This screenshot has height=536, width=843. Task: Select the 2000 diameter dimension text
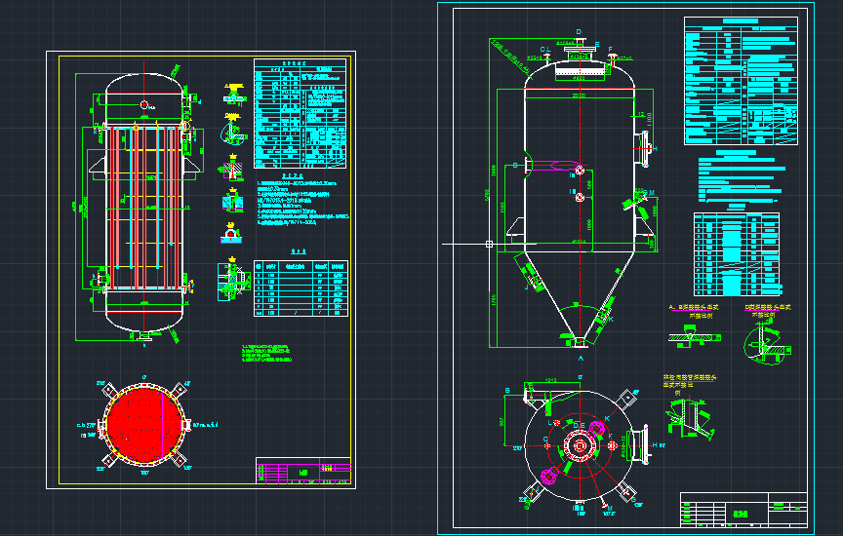(579, 96)
